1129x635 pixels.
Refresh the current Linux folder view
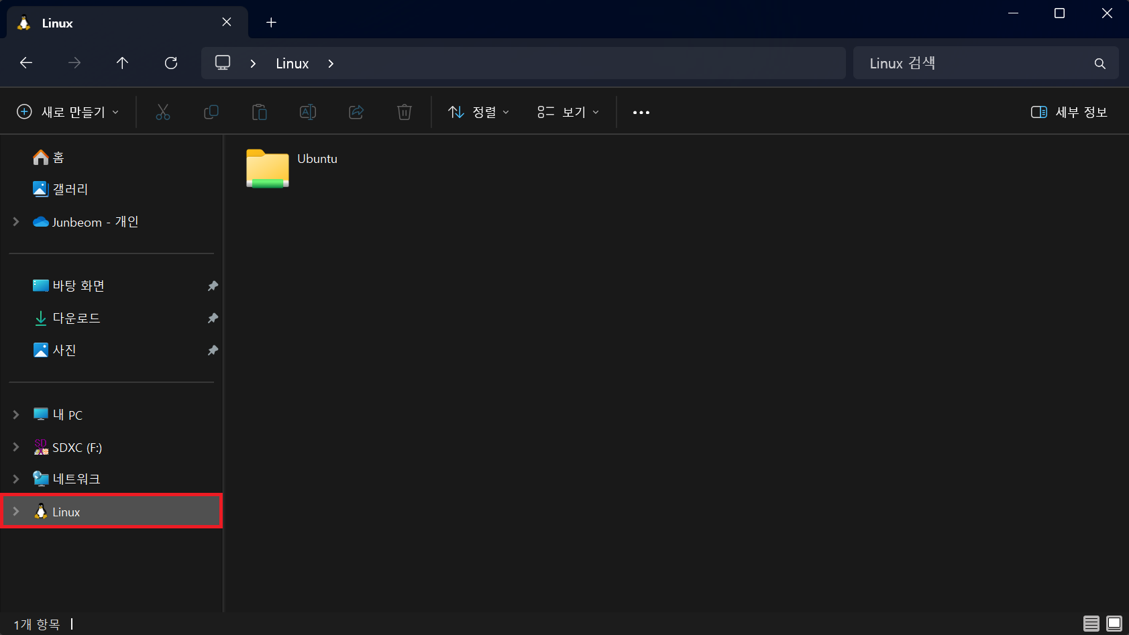click(171, 63)
